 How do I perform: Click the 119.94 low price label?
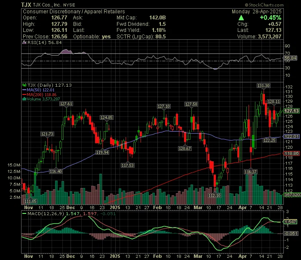click(102, 153)
